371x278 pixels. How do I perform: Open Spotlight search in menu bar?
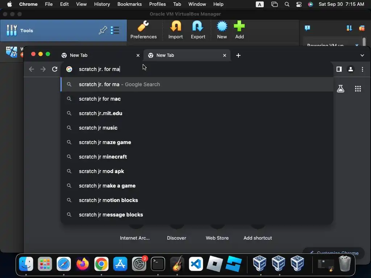[x=287, y=4]
